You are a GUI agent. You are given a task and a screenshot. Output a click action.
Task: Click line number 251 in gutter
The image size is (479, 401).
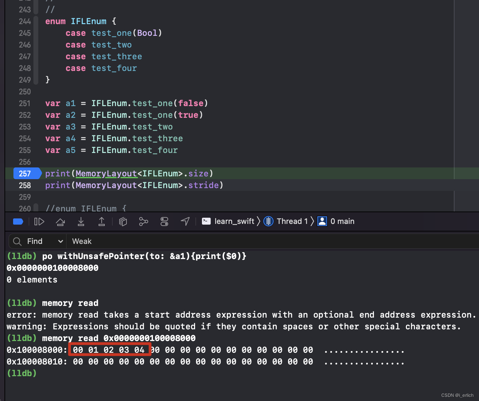coord(25,103)
